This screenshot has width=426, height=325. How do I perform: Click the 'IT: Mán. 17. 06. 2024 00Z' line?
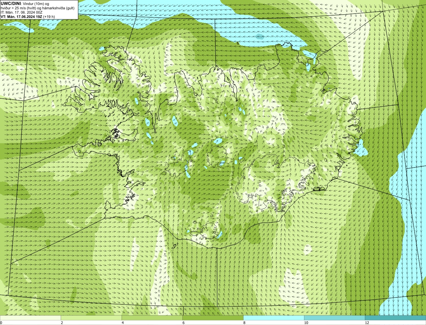[x=21, y=12]
